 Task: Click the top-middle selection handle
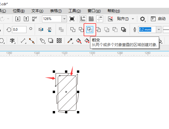pos(66,72)
